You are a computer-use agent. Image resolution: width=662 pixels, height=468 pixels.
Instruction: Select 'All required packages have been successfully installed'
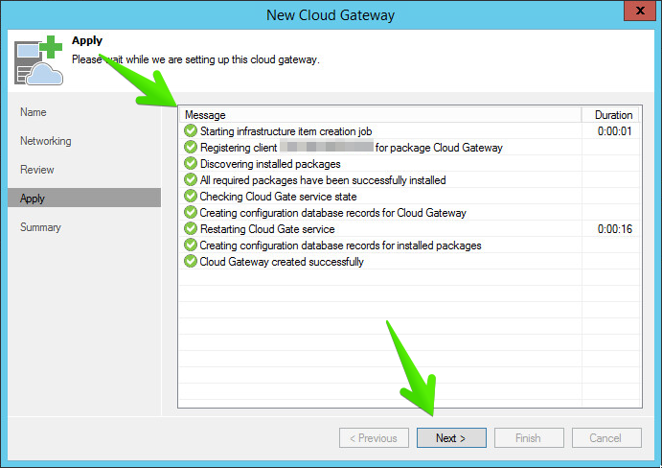(x=323, y=180)
